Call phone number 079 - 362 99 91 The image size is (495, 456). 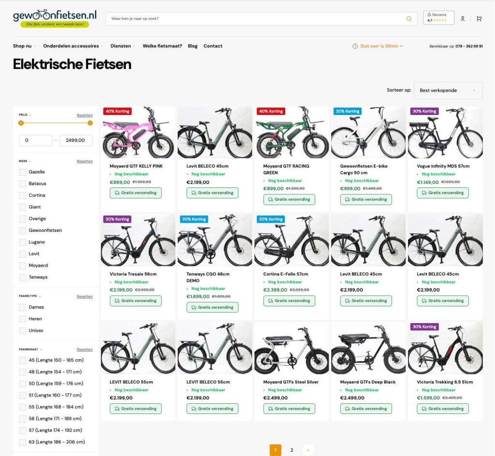point(469,46)
